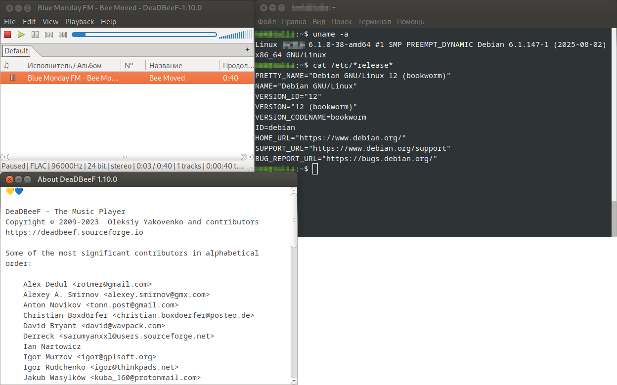
Task: Close the terminal window
Action: point(264,8)
